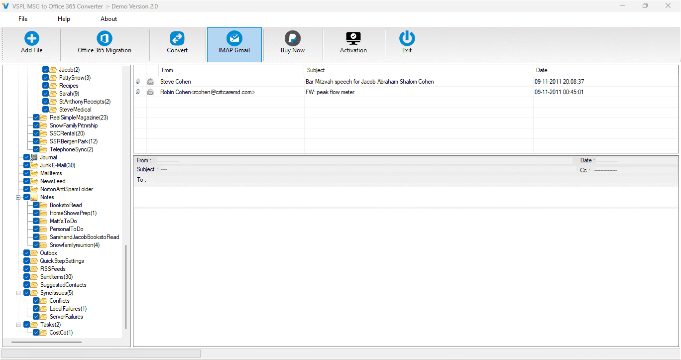681x360 pixels.
Task: Click the folder icon next to Recipes
Action: point(53,86)
